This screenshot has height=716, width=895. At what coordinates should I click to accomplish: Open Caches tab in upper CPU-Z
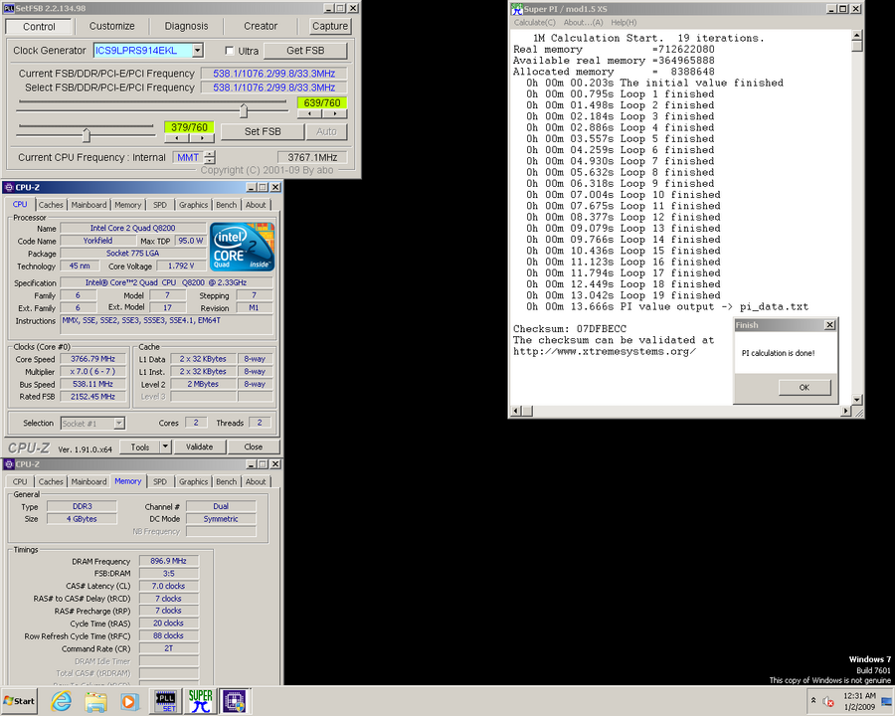(51, 205)
